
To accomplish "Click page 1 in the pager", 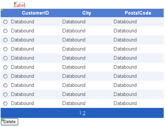I will pyautogui.click(x=80, y=113).
